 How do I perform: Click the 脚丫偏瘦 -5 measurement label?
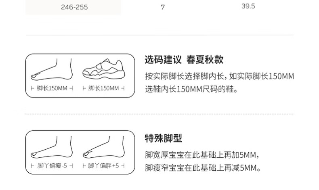52,166
